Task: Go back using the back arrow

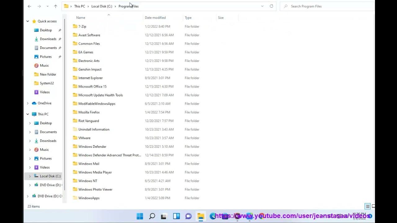Action: click(x=29, y=6)
